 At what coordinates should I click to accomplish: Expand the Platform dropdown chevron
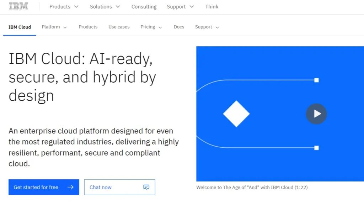coord(65,27)
